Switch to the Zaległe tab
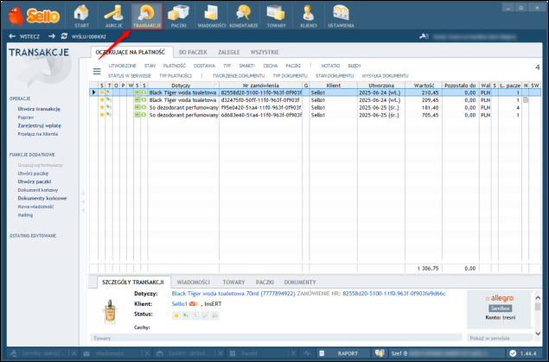 tap(229, 53)
